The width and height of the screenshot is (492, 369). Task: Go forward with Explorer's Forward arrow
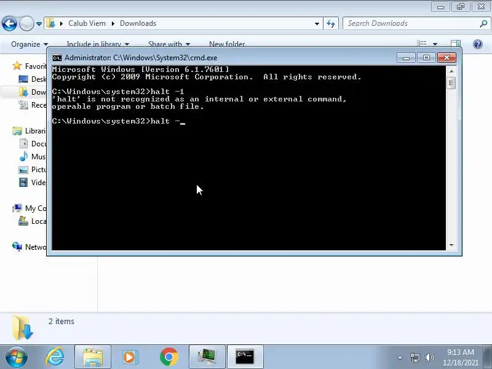(x=26, y=23)
